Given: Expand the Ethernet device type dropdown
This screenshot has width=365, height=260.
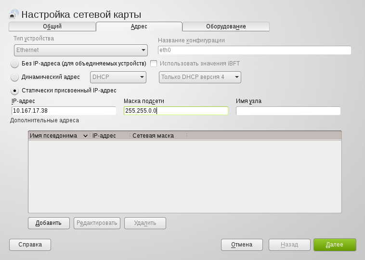Looking at the screenshot, I should point(80,50).
